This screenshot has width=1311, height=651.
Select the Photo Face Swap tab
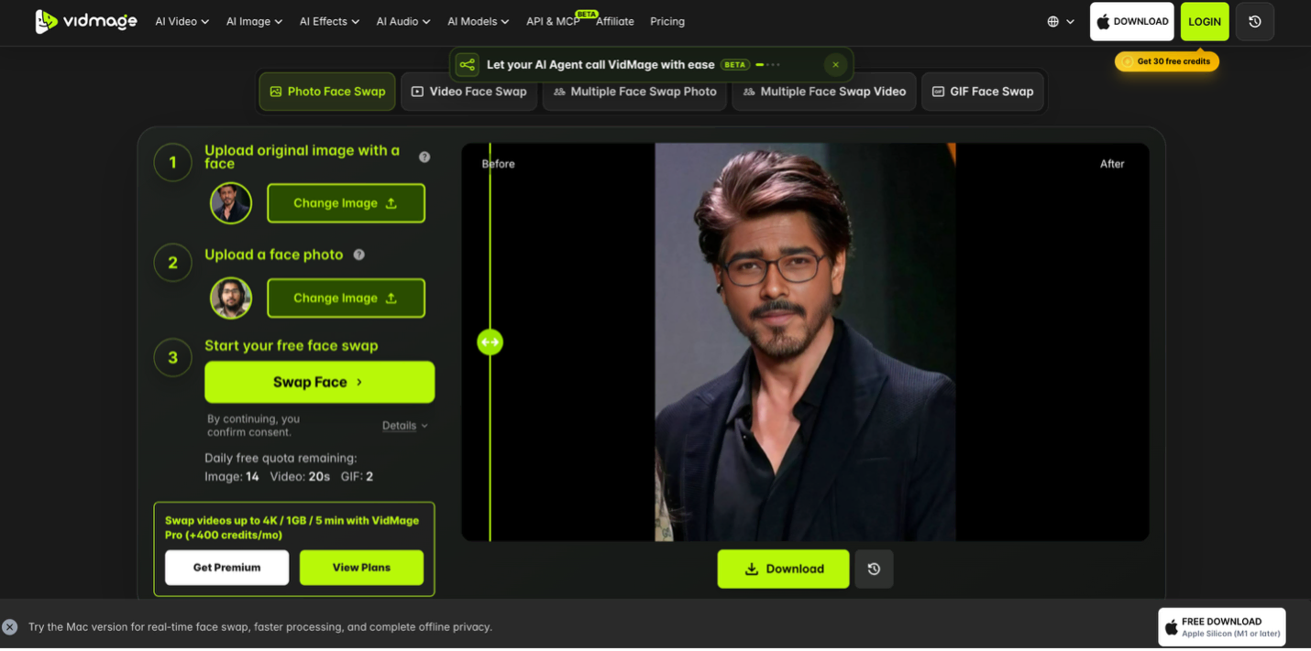[327, 92]
